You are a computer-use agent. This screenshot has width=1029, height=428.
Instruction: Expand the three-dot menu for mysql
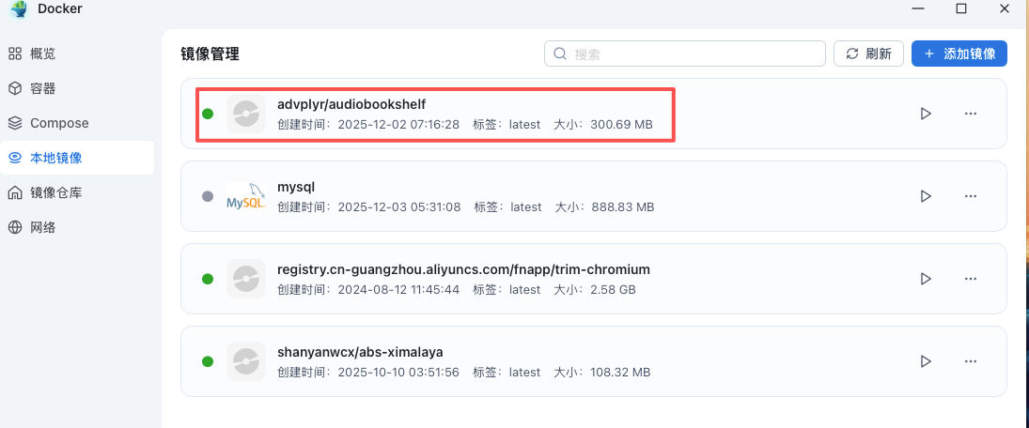[x=971, y=196]
